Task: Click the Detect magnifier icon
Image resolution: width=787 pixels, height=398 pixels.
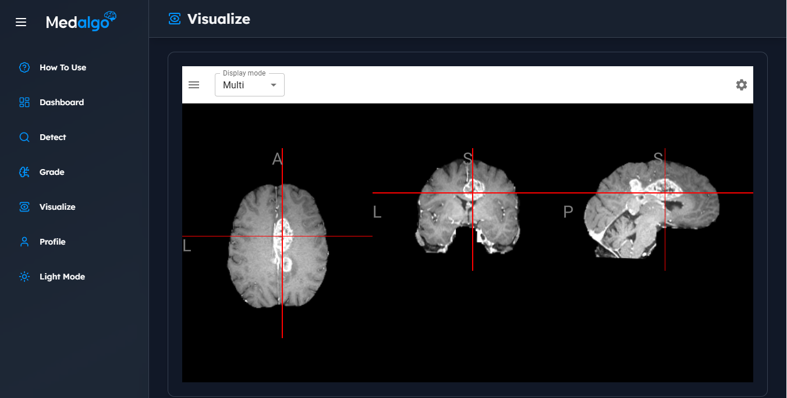Action: tap(24, 137)
